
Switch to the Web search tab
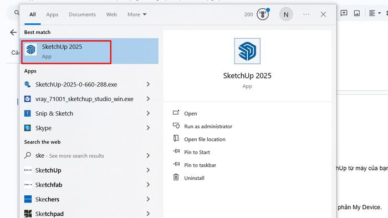tap(111, 14)
